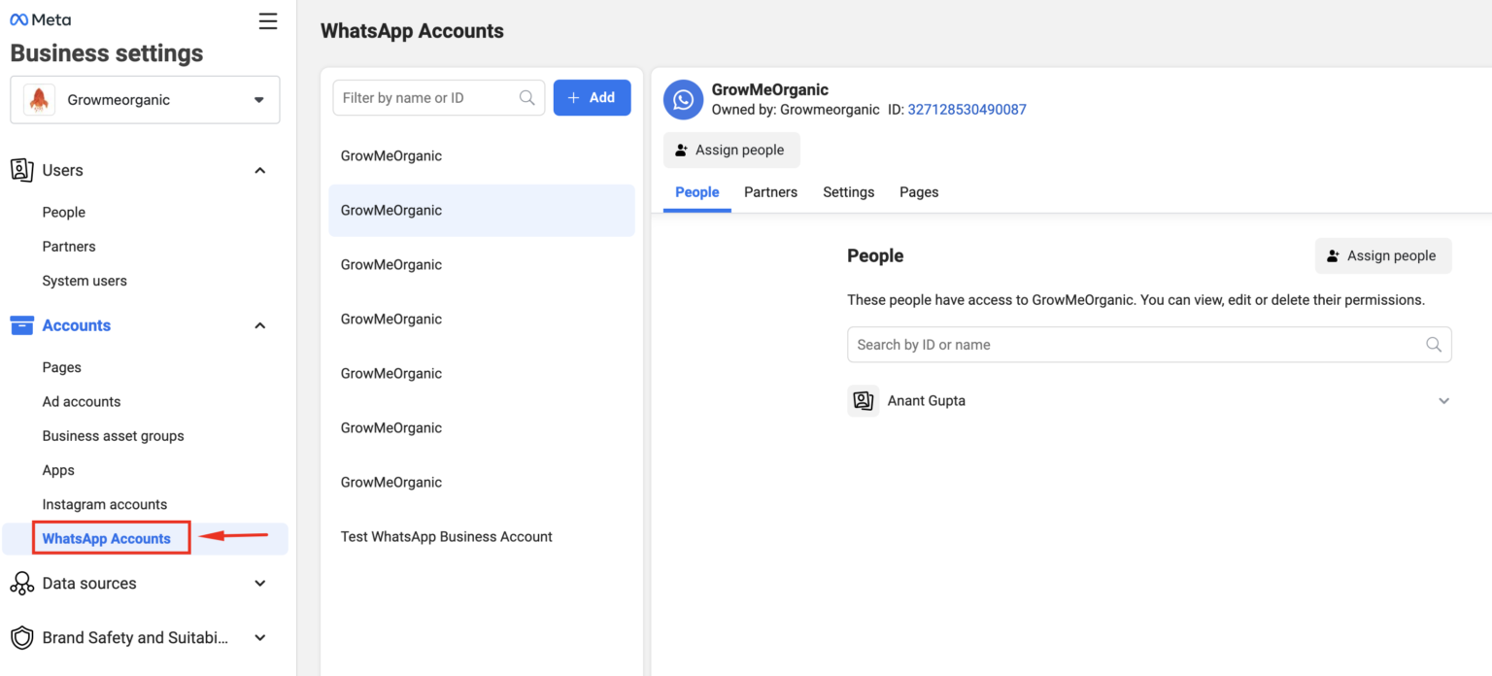Image resolution: width=1492 pixels, height=676 pixels.
Task: Open the hamburger menu icon
Action: [x=268, y=21]
